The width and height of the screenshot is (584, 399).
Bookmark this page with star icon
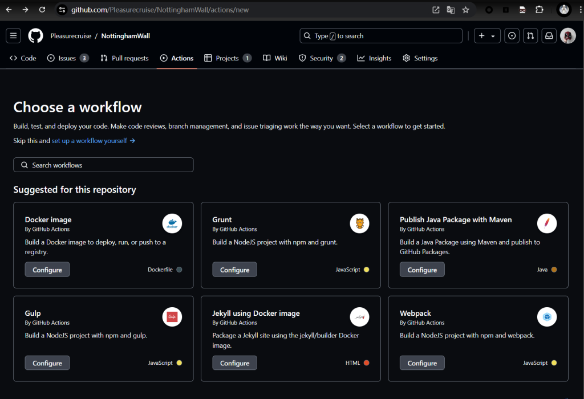click(465, 10)
